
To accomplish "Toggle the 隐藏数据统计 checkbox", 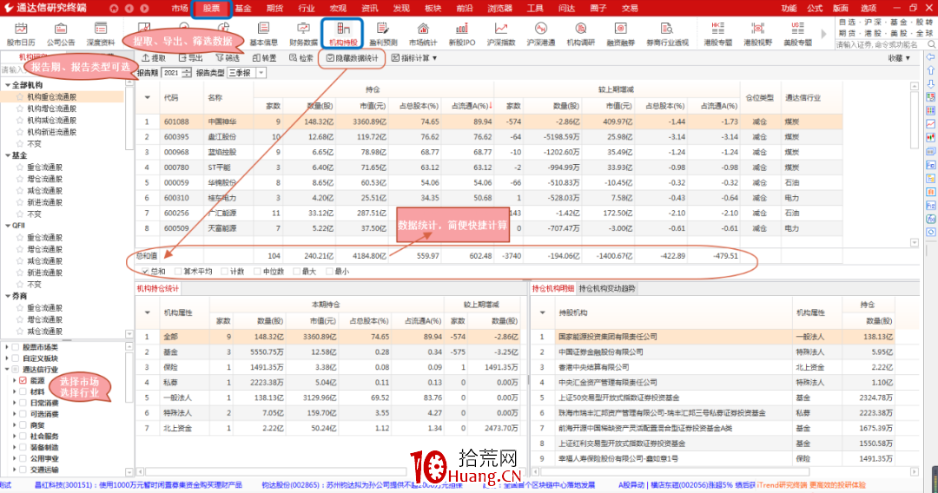I will [x=330, y=58].
